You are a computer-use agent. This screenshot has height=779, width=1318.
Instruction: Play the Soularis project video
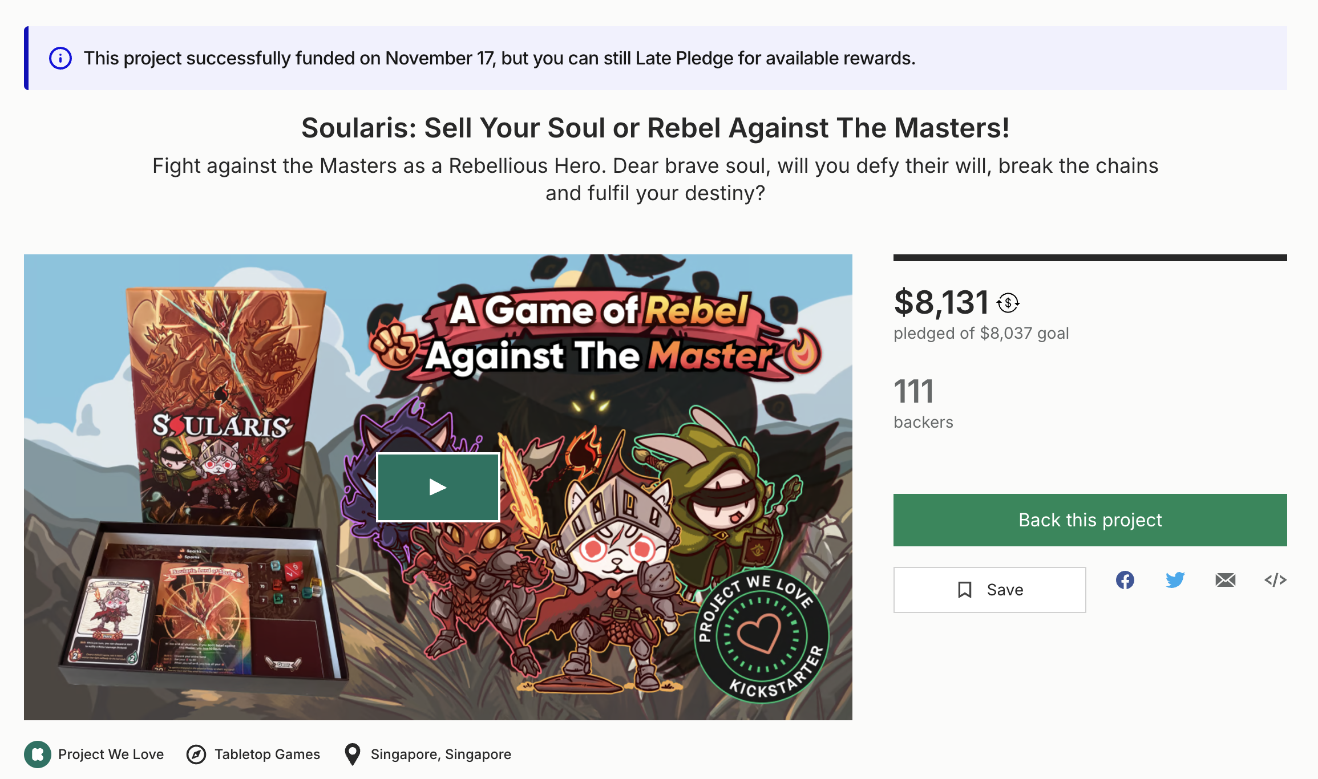tap(438, 487)
